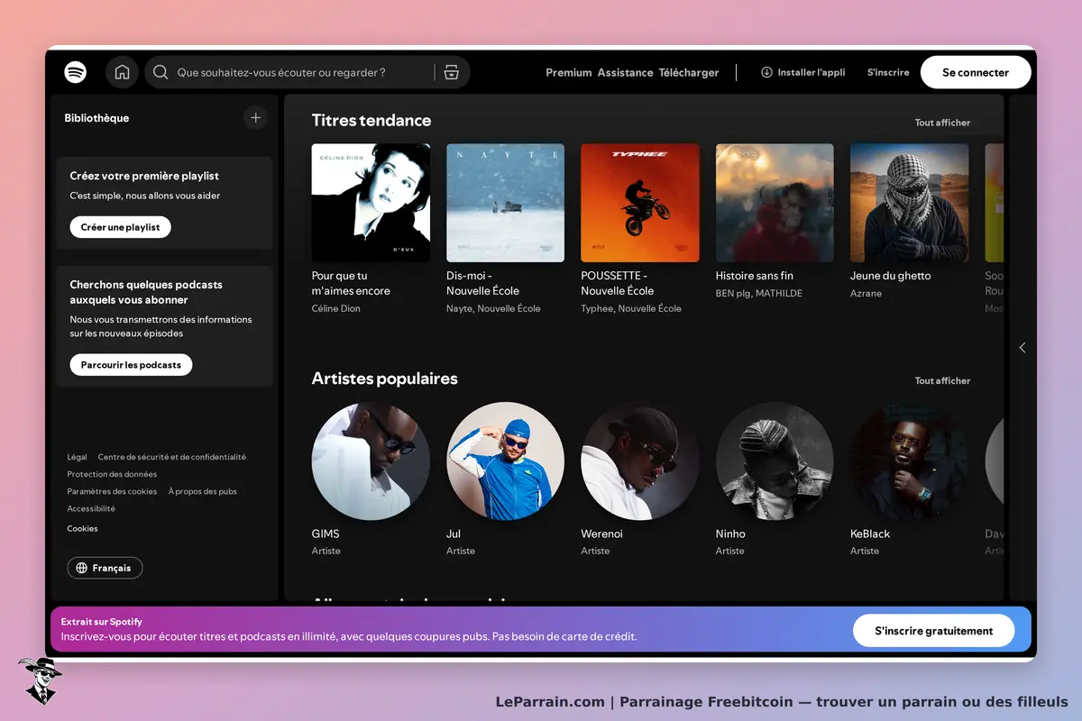This screenshot has width=1082, height=721.
Task: Click the Bibliothèque header label
Action: coord(96,118)
